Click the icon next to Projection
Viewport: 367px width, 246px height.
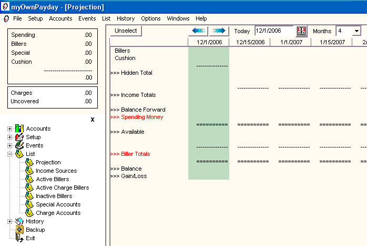(29, 162)
